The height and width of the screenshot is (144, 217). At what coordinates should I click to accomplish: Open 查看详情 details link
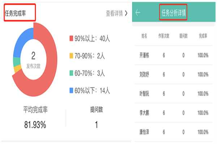(114, 13)
